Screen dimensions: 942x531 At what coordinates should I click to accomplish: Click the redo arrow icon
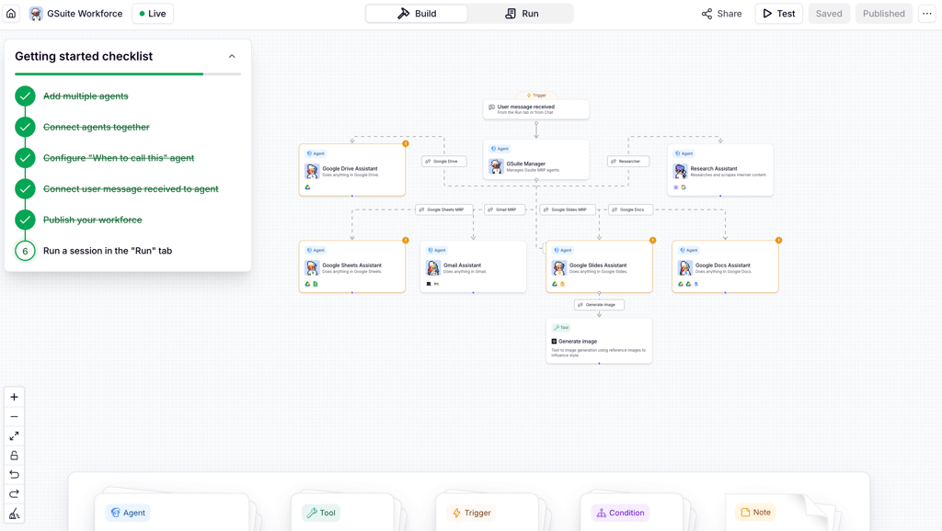(x=14, y=494)
